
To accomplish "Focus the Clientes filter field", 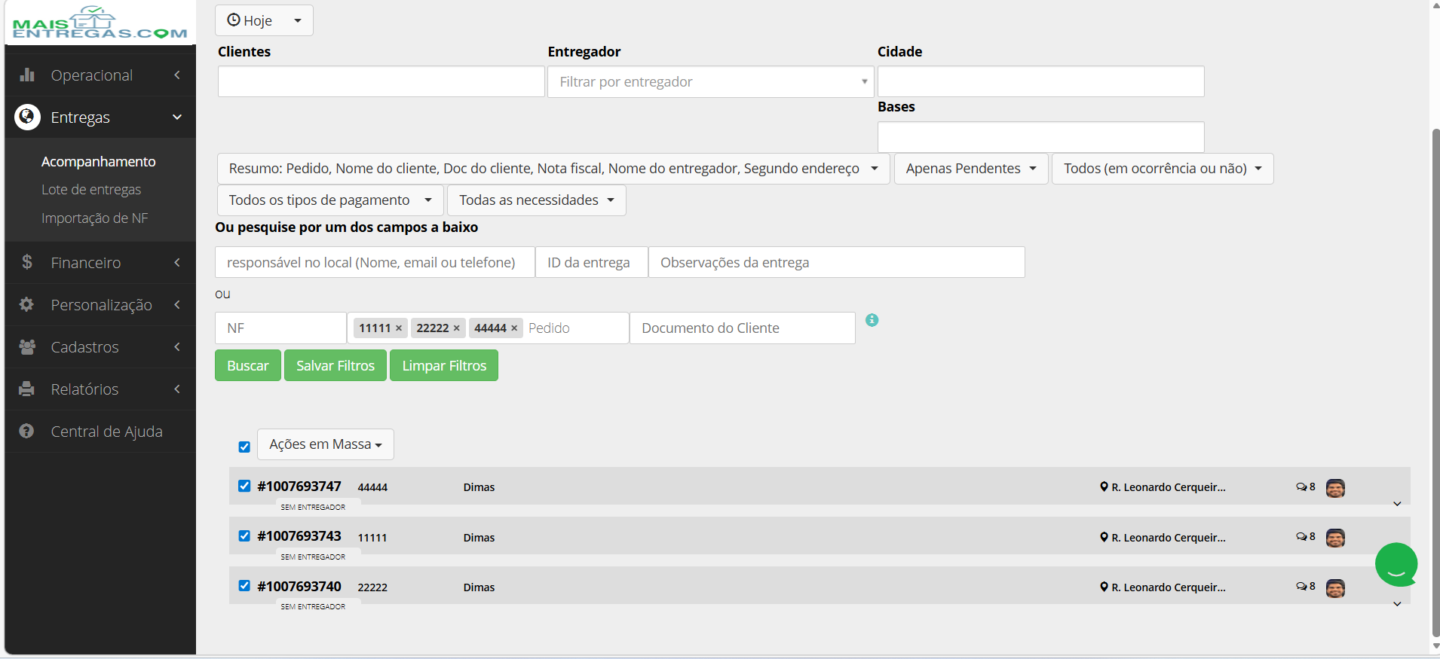I will [381, 81].
